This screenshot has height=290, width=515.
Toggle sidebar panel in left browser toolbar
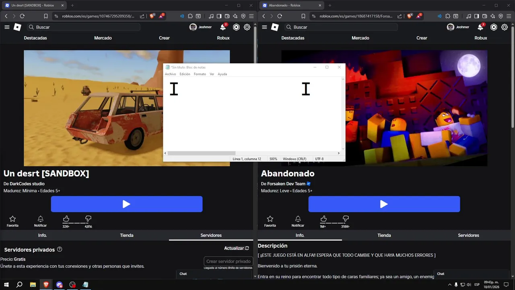coord(219,16)
